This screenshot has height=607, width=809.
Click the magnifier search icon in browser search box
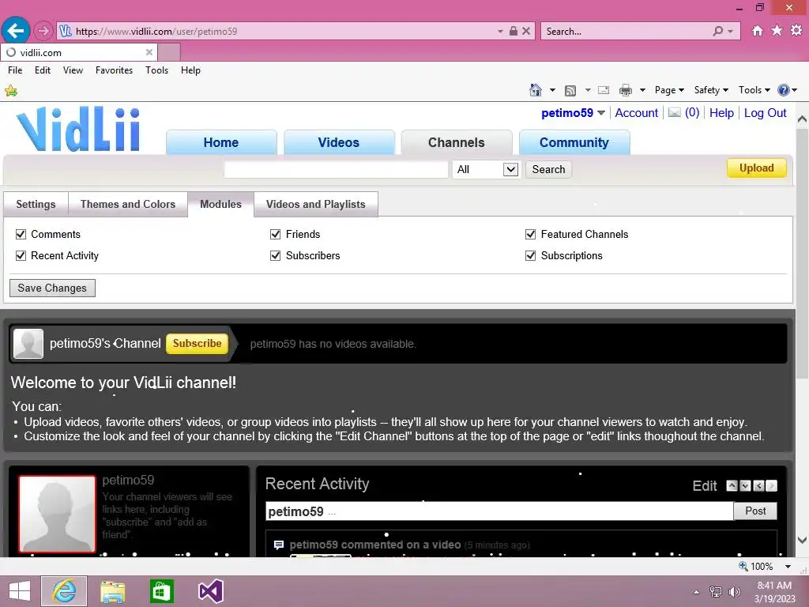[x=717, y=31]
